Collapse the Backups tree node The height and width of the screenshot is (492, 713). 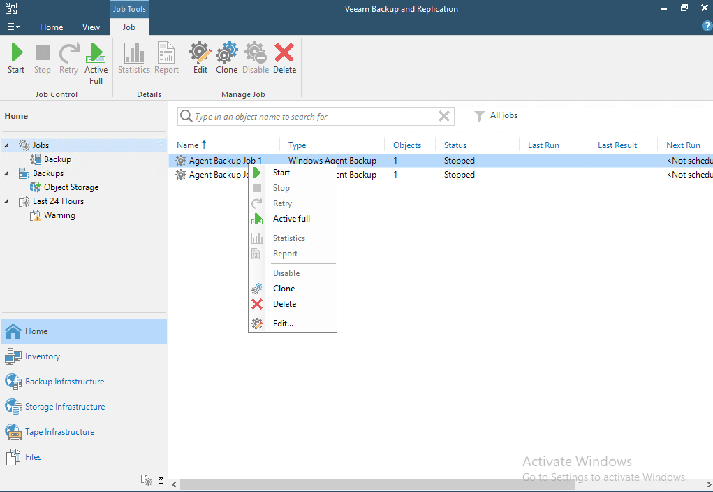(x=6, y=173)
